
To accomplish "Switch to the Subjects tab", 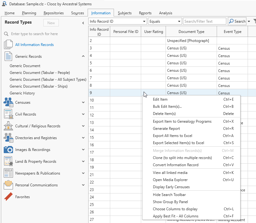I will click(x=124, y=13).
